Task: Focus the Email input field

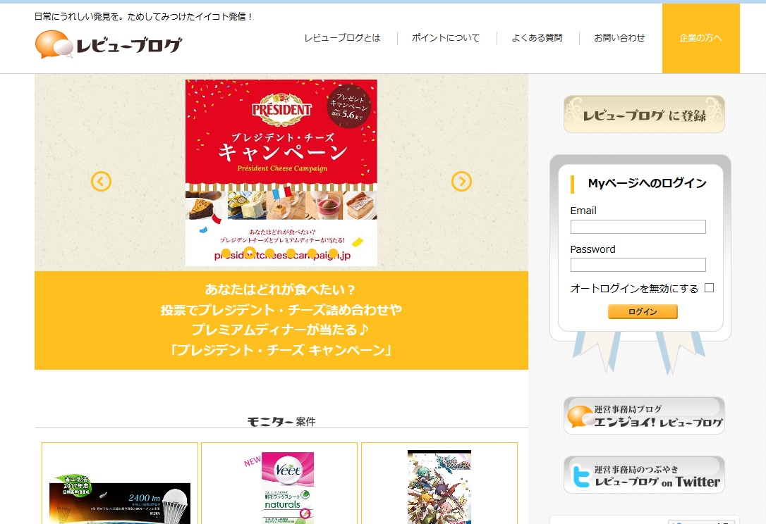Action: (638, 226)
